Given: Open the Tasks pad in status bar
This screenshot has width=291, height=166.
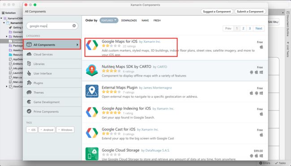Looking at the screenshot, I should pyautogui.click(x=280, y=163).
